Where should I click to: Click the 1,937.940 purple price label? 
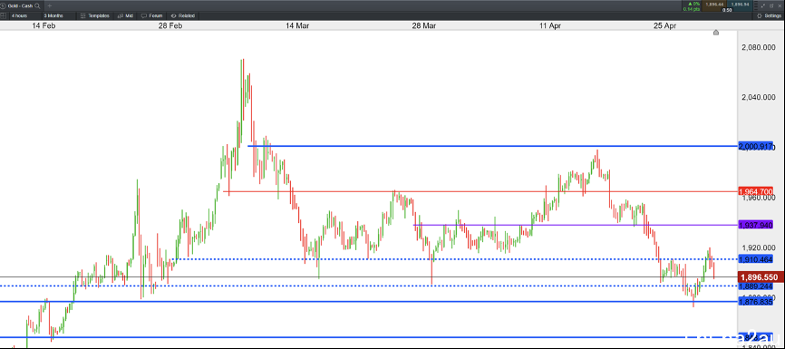coord(756,225)
